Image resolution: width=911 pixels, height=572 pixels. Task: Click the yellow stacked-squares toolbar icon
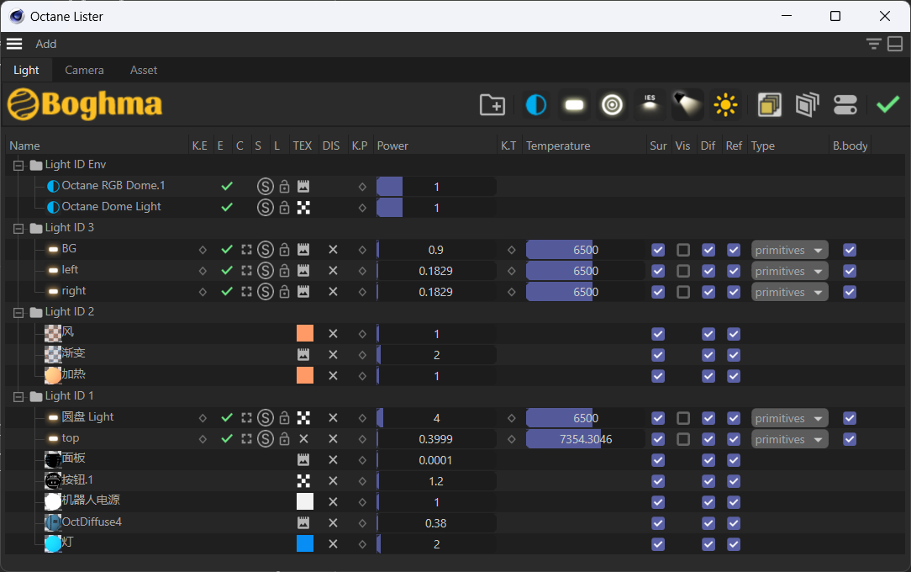[769, 105]
